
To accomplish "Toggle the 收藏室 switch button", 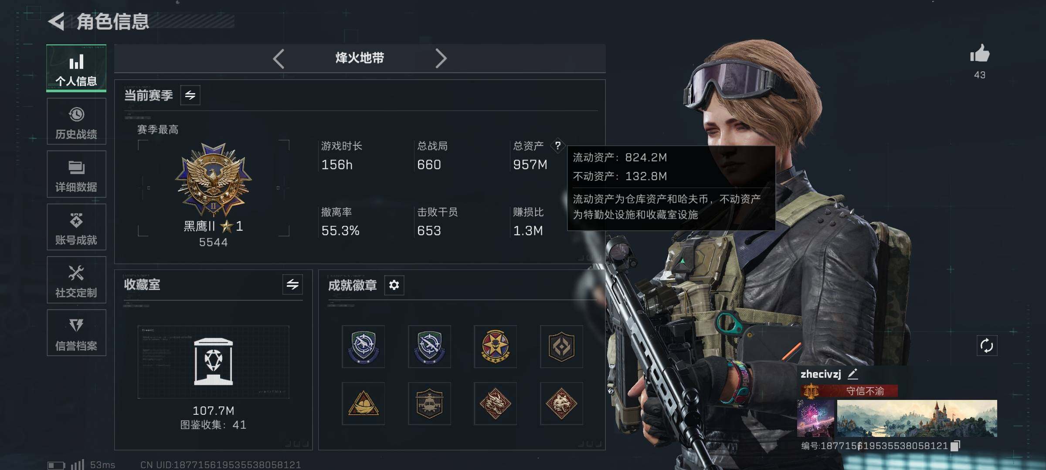I will (x=292, y=285).
